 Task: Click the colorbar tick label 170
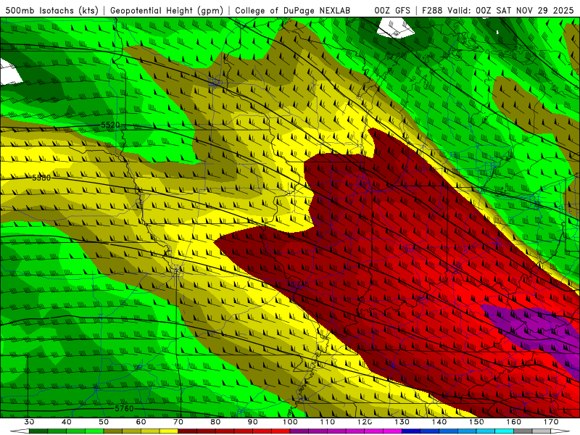pos(551,422)
